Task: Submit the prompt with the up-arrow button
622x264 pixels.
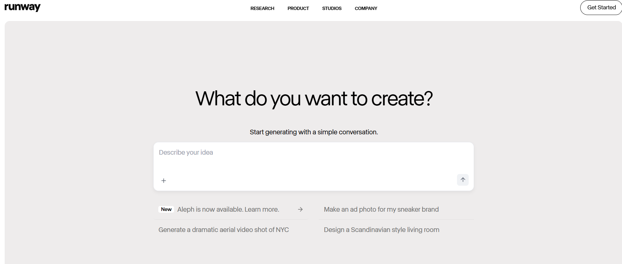Action: coord(463,180)
